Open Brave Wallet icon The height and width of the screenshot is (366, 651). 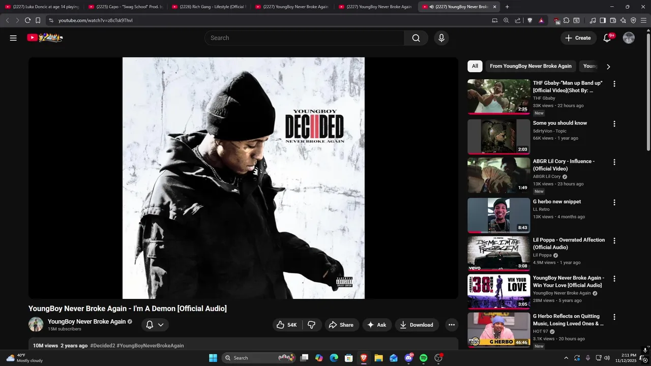coord(613,20)
